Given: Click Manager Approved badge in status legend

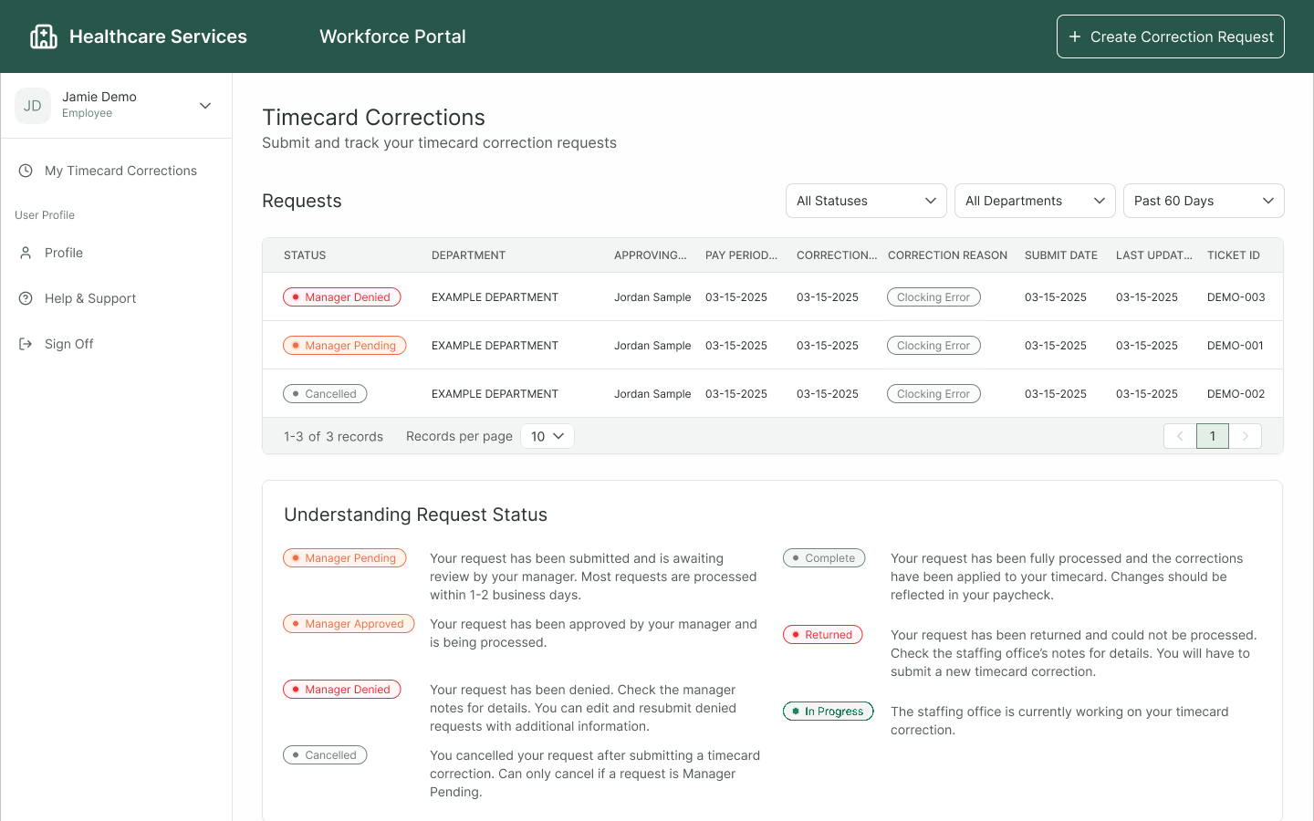Looking at the screenshot, I should pos(349,624).
